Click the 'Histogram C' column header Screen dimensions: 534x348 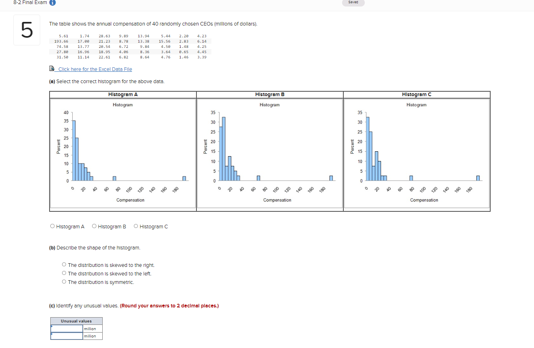pyautogui.click(x=417, y=95)
